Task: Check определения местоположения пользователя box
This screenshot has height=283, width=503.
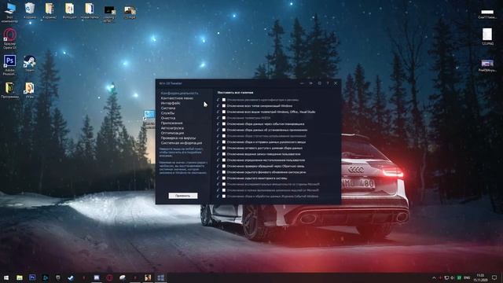Action: click(224, 160)
